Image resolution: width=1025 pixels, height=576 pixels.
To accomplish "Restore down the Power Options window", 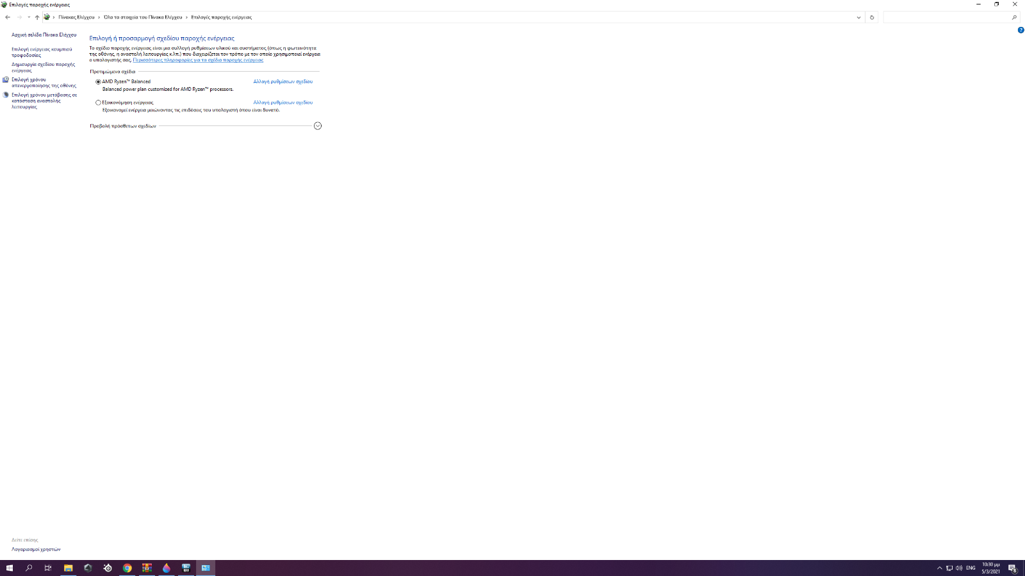I will tap(996, 4).
